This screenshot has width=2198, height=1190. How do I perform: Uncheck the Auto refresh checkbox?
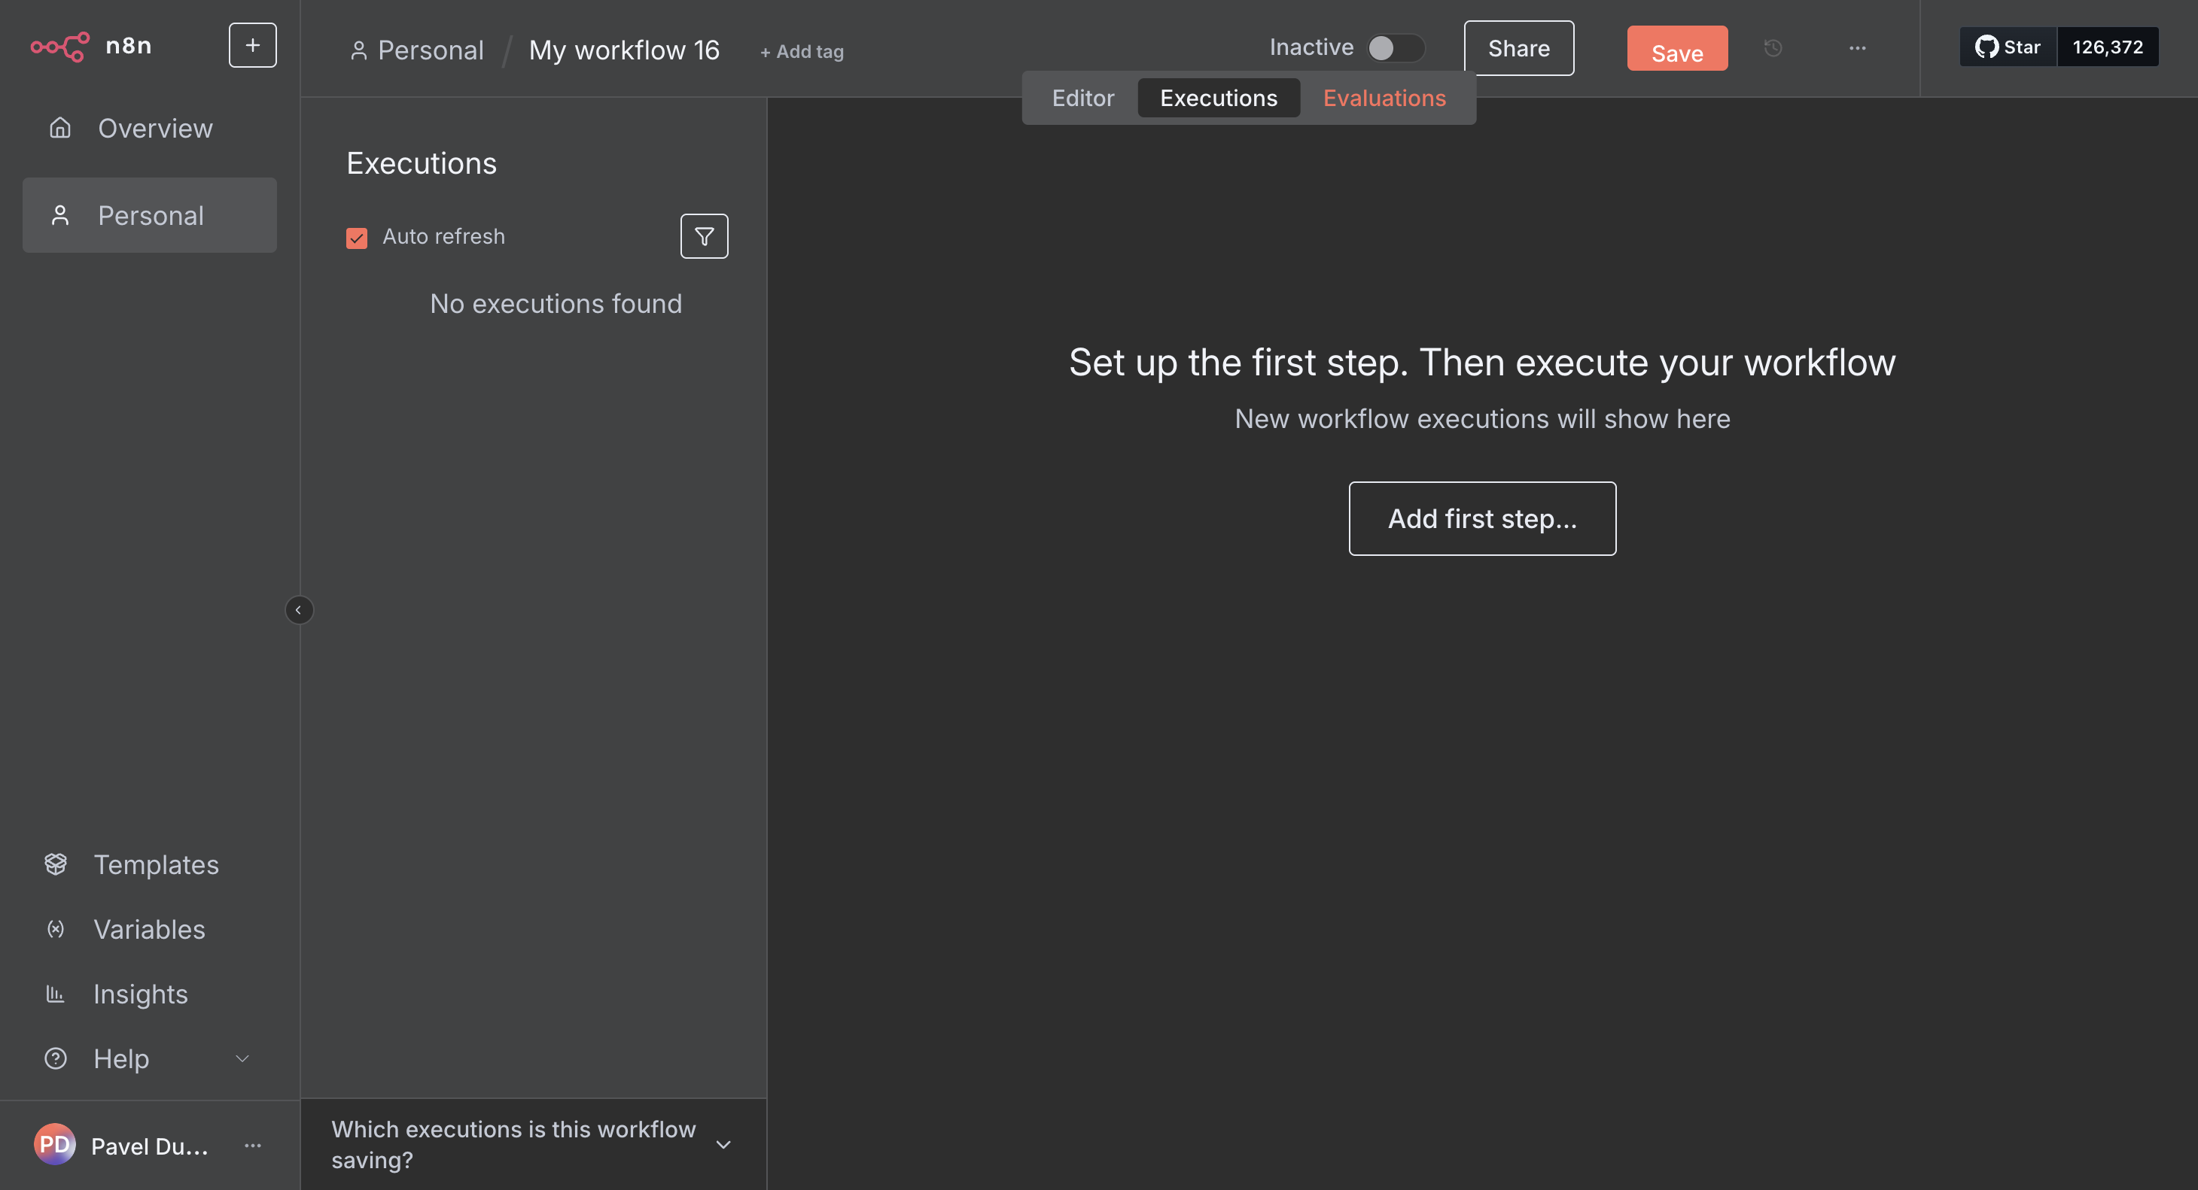click(357, 237)
